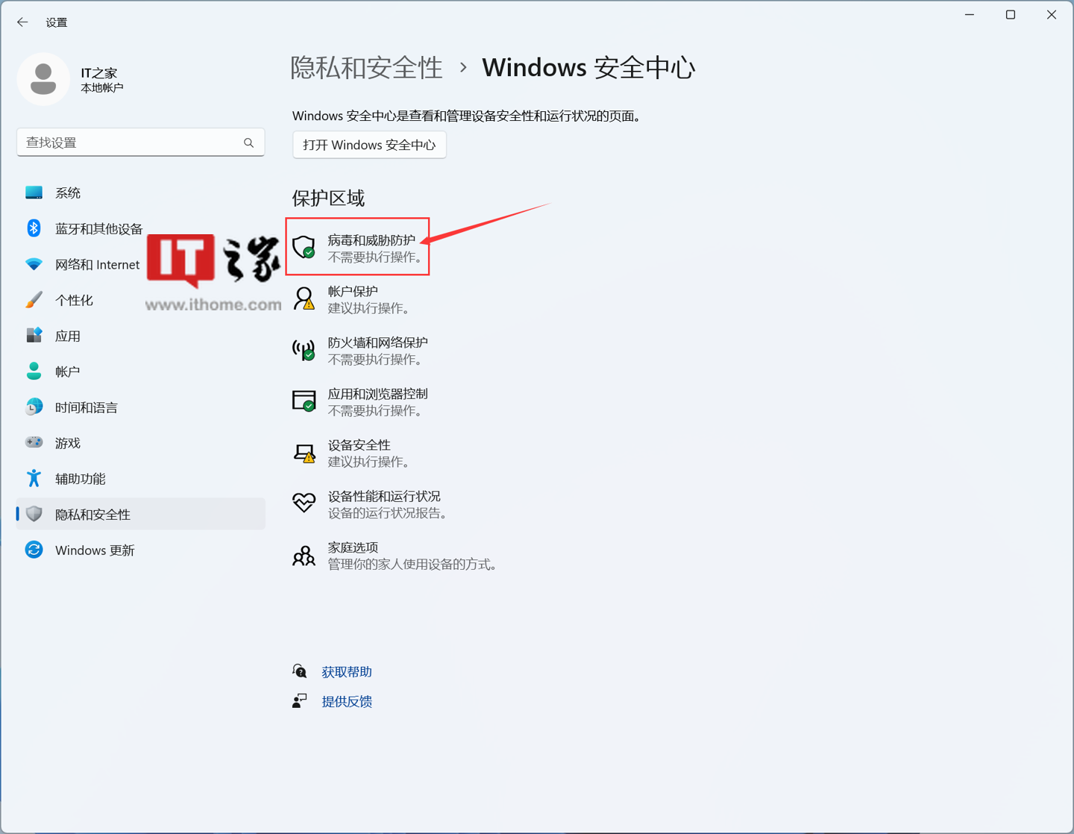
Task: Open 时间和语言 settings
Action: [141, 407]
